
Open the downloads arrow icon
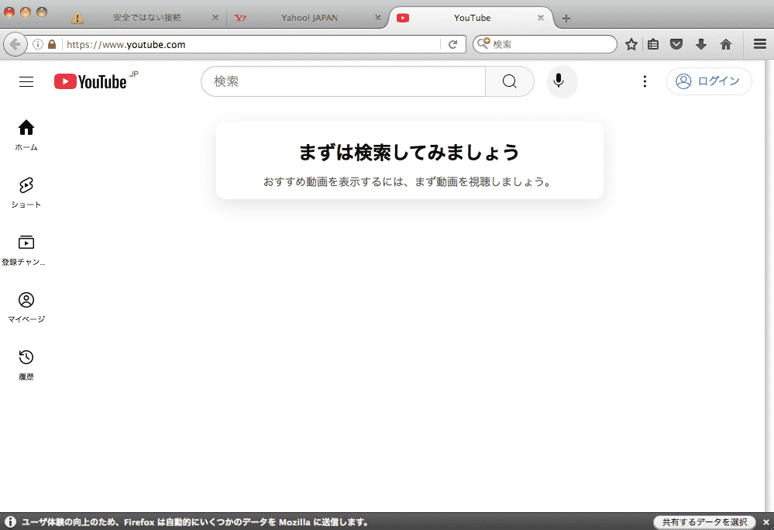[701, 44]
